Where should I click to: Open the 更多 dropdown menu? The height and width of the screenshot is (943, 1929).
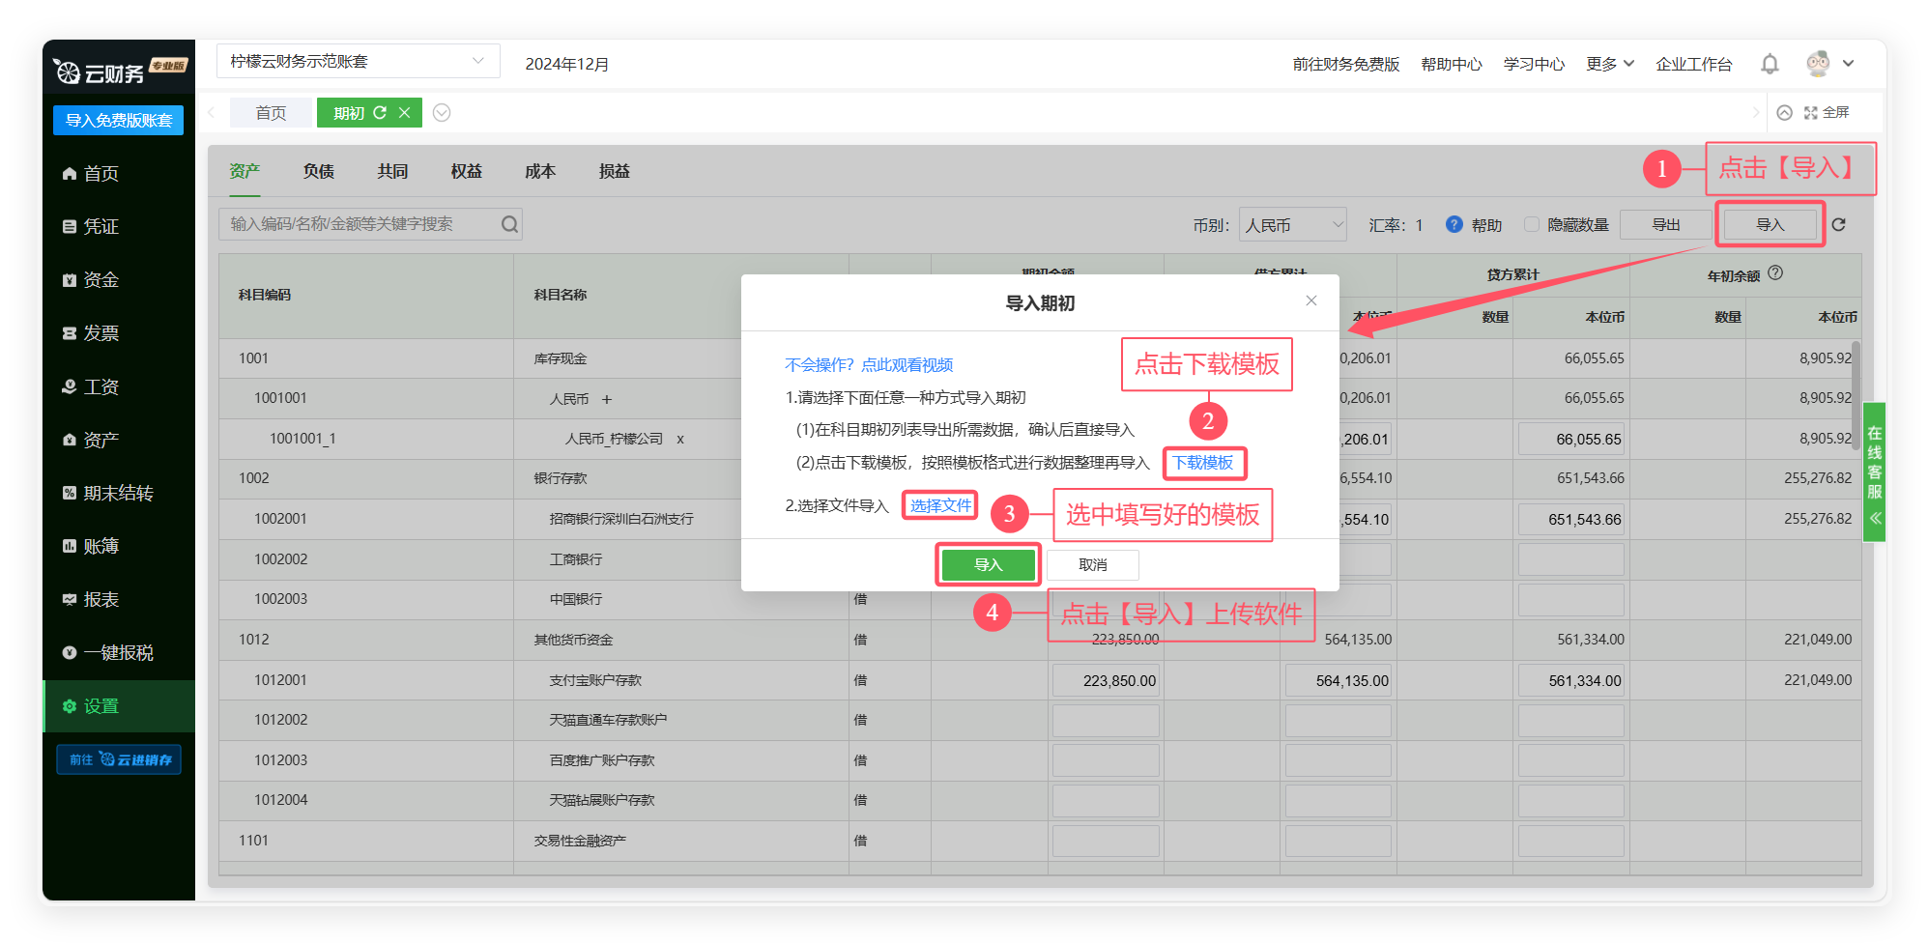pyautogui.click(x=1609, y=64)
